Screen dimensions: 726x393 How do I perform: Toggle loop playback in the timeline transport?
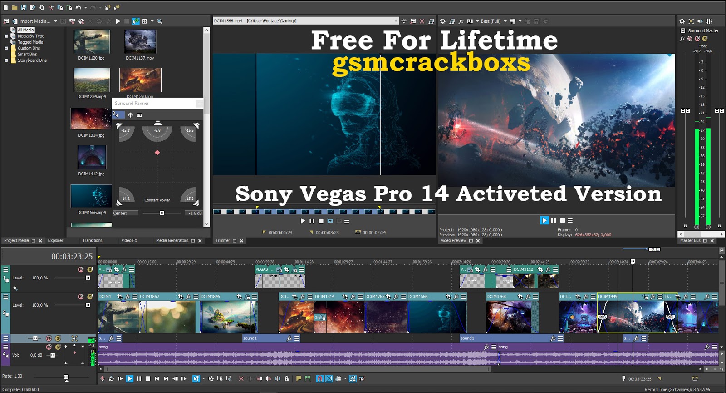[x=111, y=378]
